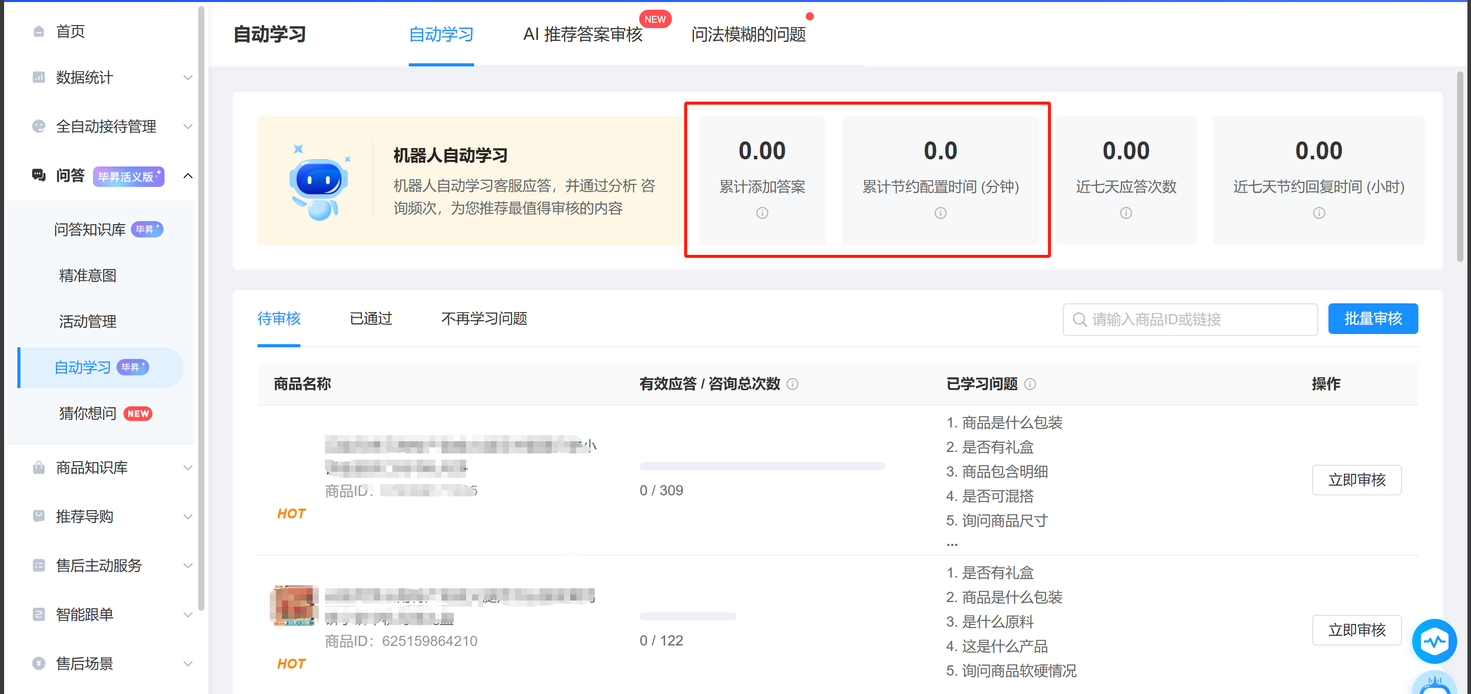Click the 毕昇活义版 badge beside 问答

click(x=128, y=176)
